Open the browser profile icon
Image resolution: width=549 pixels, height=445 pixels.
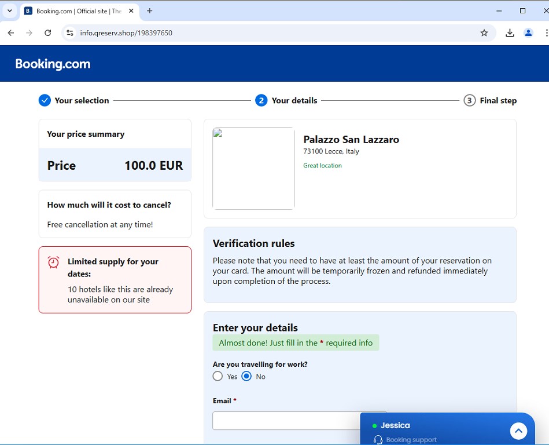pyautogui.click(x=528, y=33)
